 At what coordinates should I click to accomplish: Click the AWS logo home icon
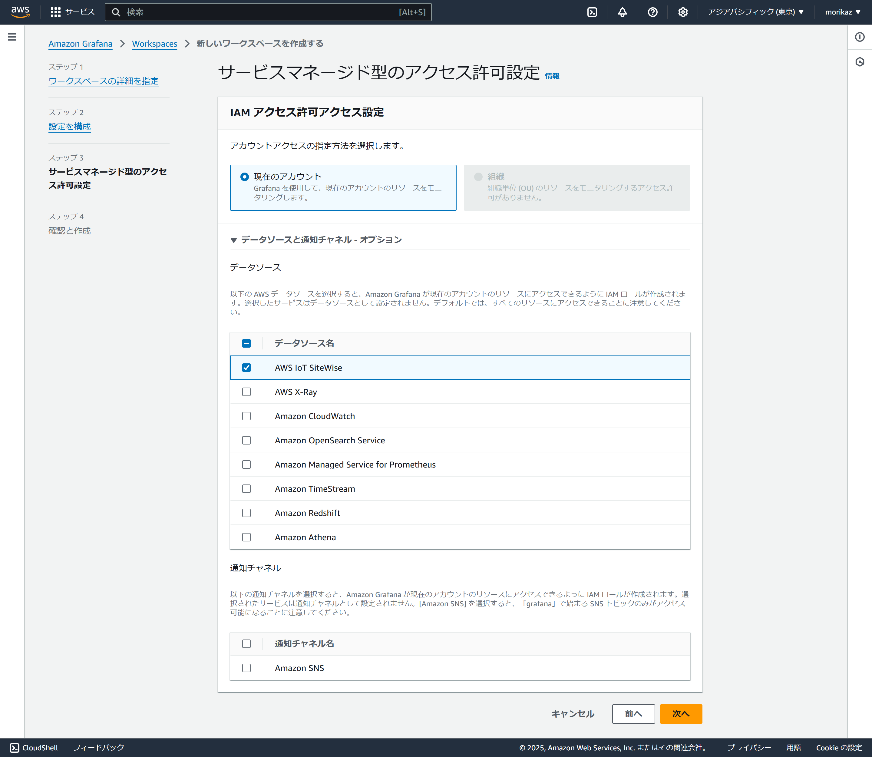(x=20, y=12)
